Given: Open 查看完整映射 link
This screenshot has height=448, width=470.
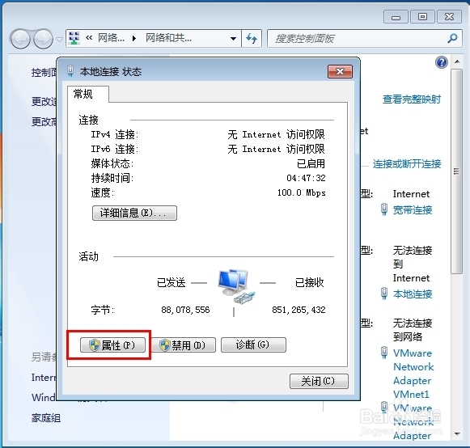Looking at the screenshot, I should pos(412,99).
